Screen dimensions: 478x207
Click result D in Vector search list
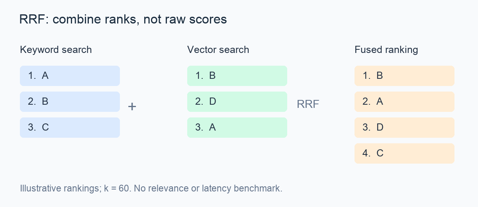pyautogui.click(x=237, y=102)
